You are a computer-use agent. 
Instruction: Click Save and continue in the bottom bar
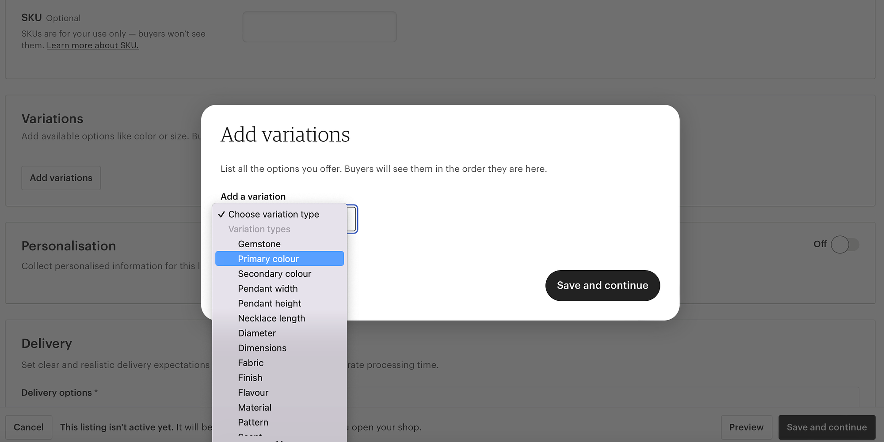point(827,427)
